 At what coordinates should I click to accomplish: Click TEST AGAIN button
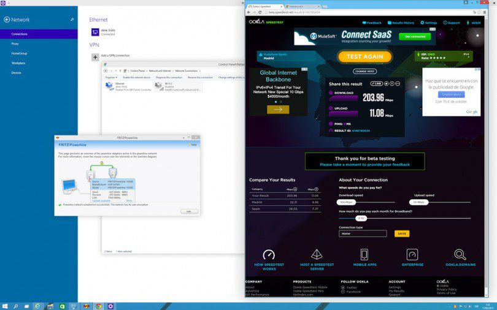[365, 56]
